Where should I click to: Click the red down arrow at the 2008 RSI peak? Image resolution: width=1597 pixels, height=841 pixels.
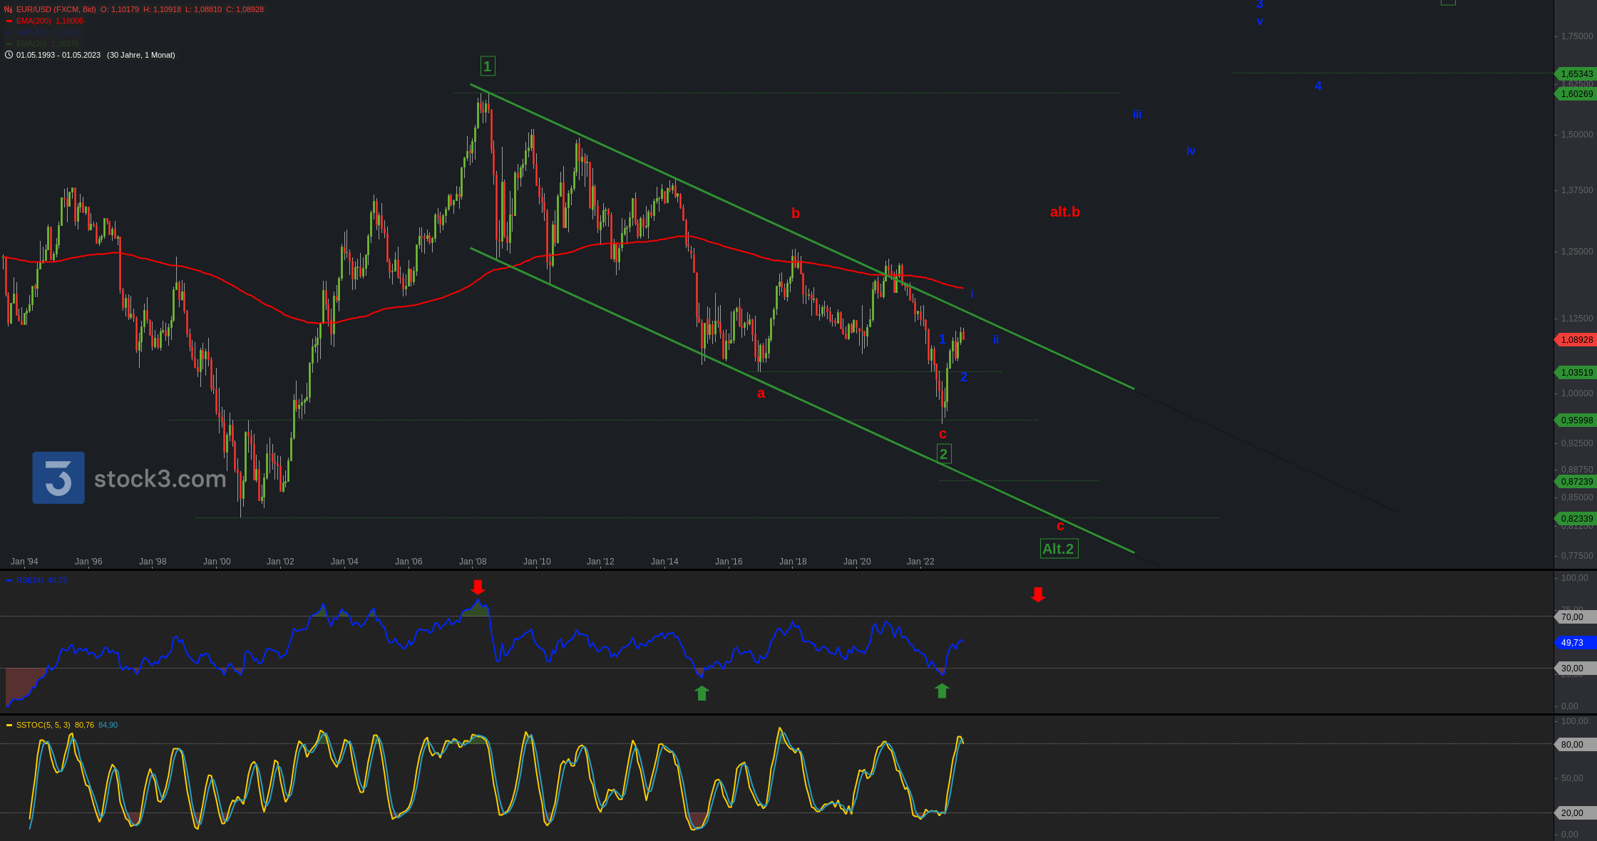click(478, 587)
